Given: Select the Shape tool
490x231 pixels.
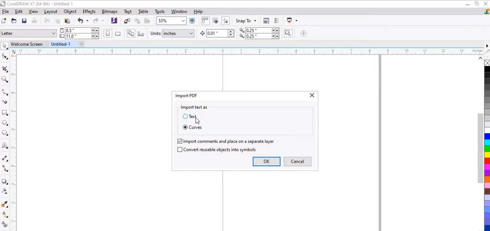Looking at the screenshot, I should pos(4,57).
